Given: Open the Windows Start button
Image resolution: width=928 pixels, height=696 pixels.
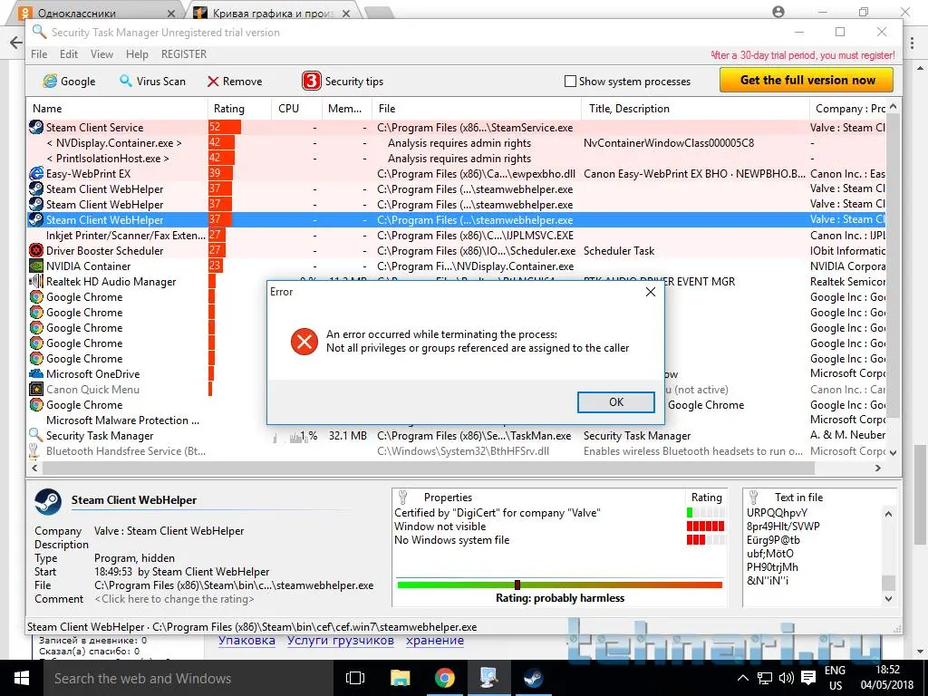Looking at the screenshot, I should [x=21, y=678].
